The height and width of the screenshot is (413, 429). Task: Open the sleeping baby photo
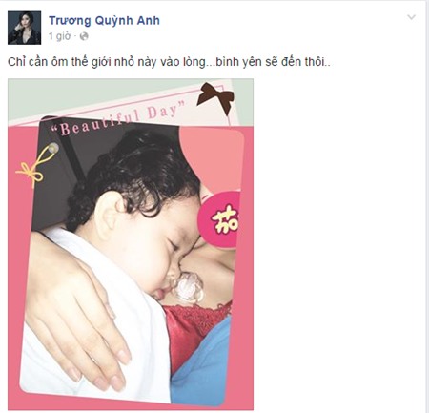[131, 244]
